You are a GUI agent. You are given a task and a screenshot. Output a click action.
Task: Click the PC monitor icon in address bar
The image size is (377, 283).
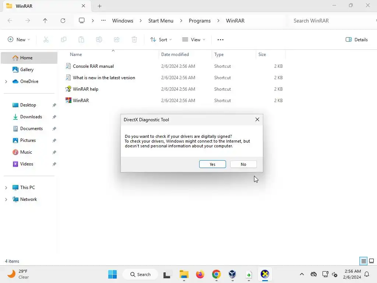(82, 21)
